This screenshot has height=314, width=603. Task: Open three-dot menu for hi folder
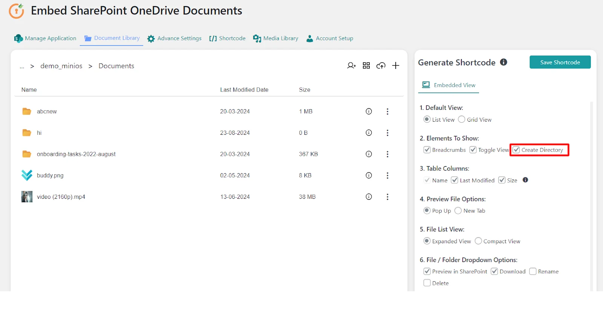click(387, 133)
